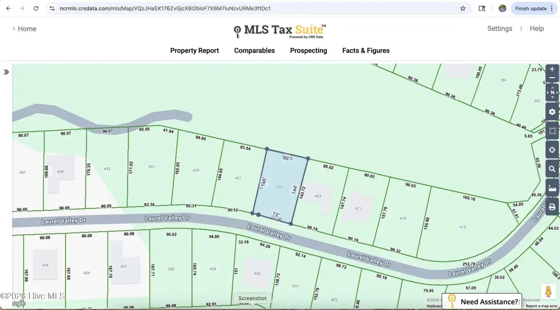Go back to Home
This screenshot has height=310, width=560.
point(24,29)
